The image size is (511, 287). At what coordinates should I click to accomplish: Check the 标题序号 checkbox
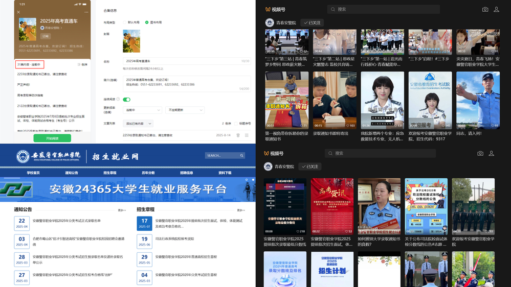pyautogui.click(x=236, y=124)
